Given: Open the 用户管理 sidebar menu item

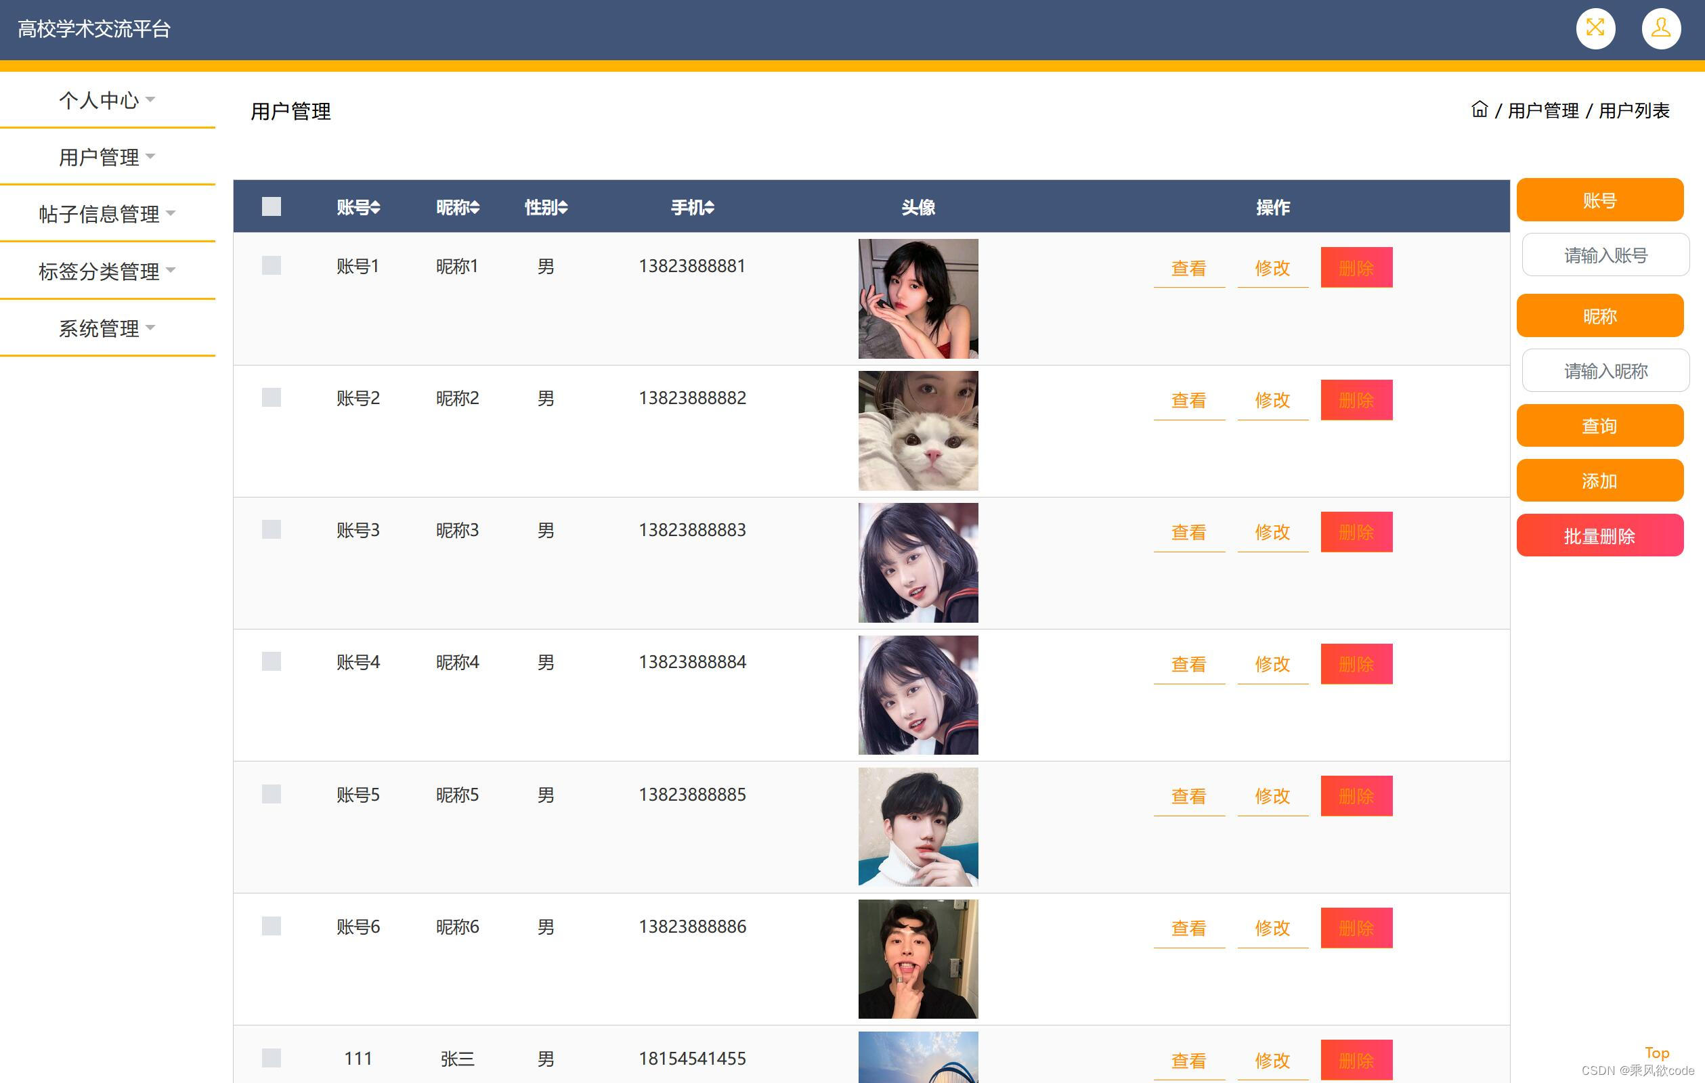Looking at the screenshot, I should tap(107, 157).
